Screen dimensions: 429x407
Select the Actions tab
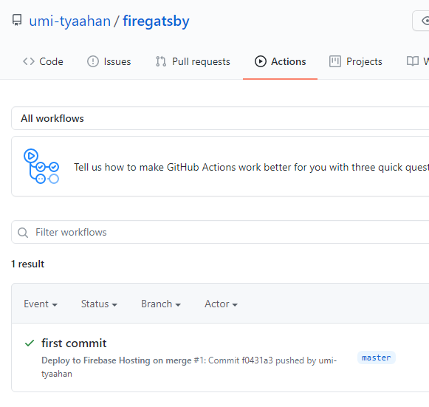point(280,61)
